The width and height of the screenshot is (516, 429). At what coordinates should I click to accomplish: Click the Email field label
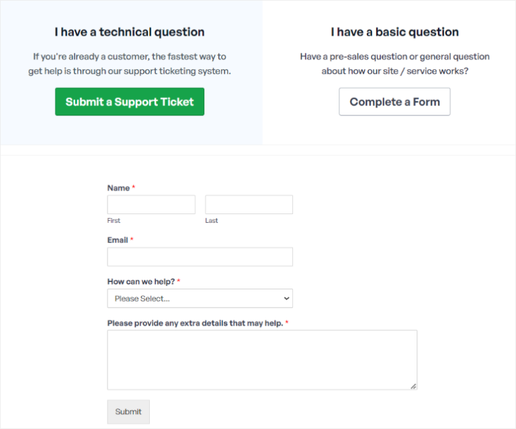point(118,240)
